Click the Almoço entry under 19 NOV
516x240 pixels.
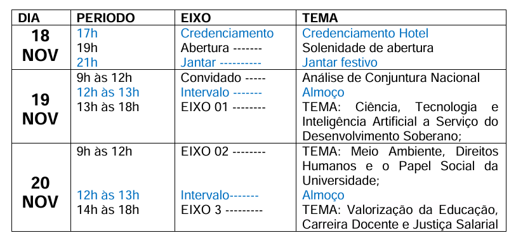tap(323, 93)
